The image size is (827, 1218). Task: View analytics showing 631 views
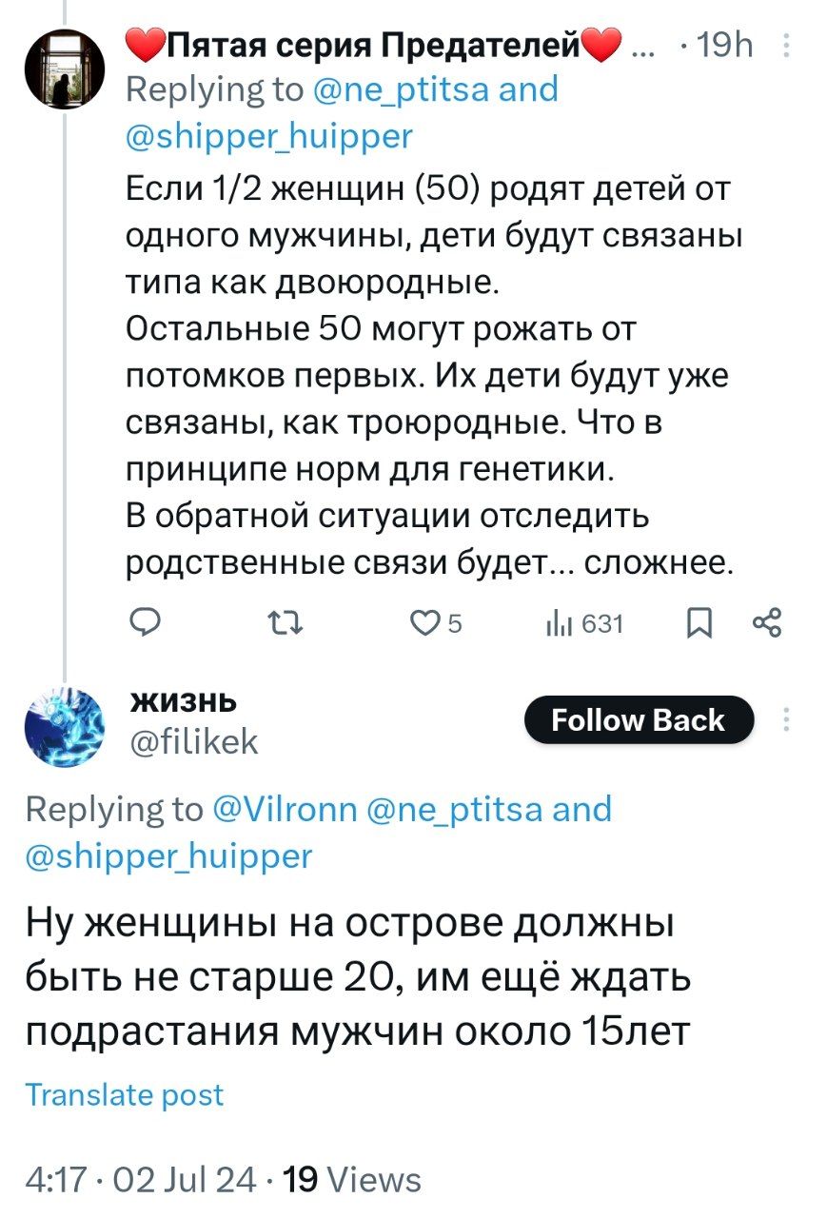[x=584, y=623]
